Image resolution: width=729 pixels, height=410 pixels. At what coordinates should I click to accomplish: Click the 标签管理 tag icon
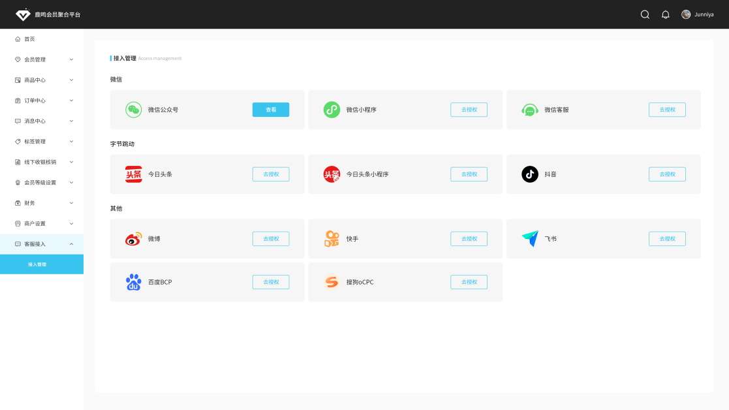[x=18, y=141]
